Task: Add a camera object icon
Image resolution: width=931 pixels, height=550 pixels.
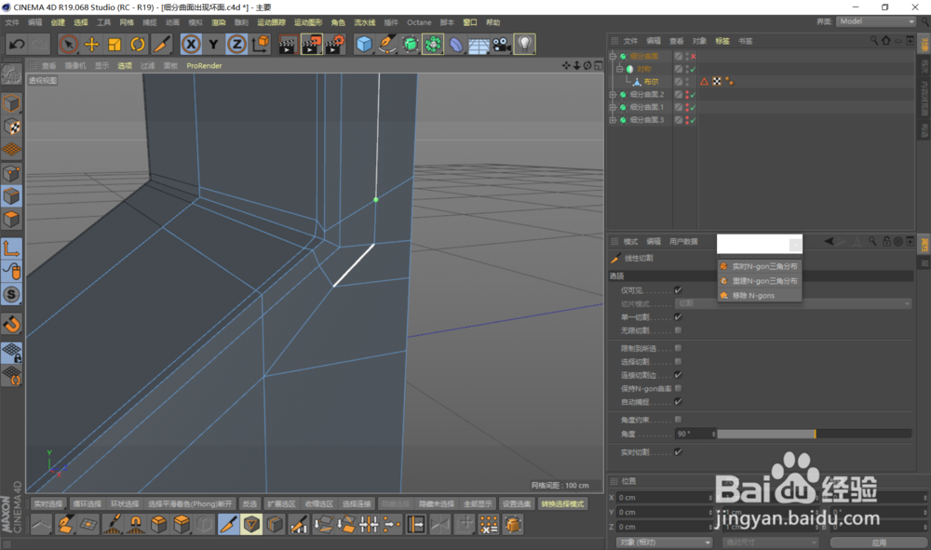Action: pos(502,45)
